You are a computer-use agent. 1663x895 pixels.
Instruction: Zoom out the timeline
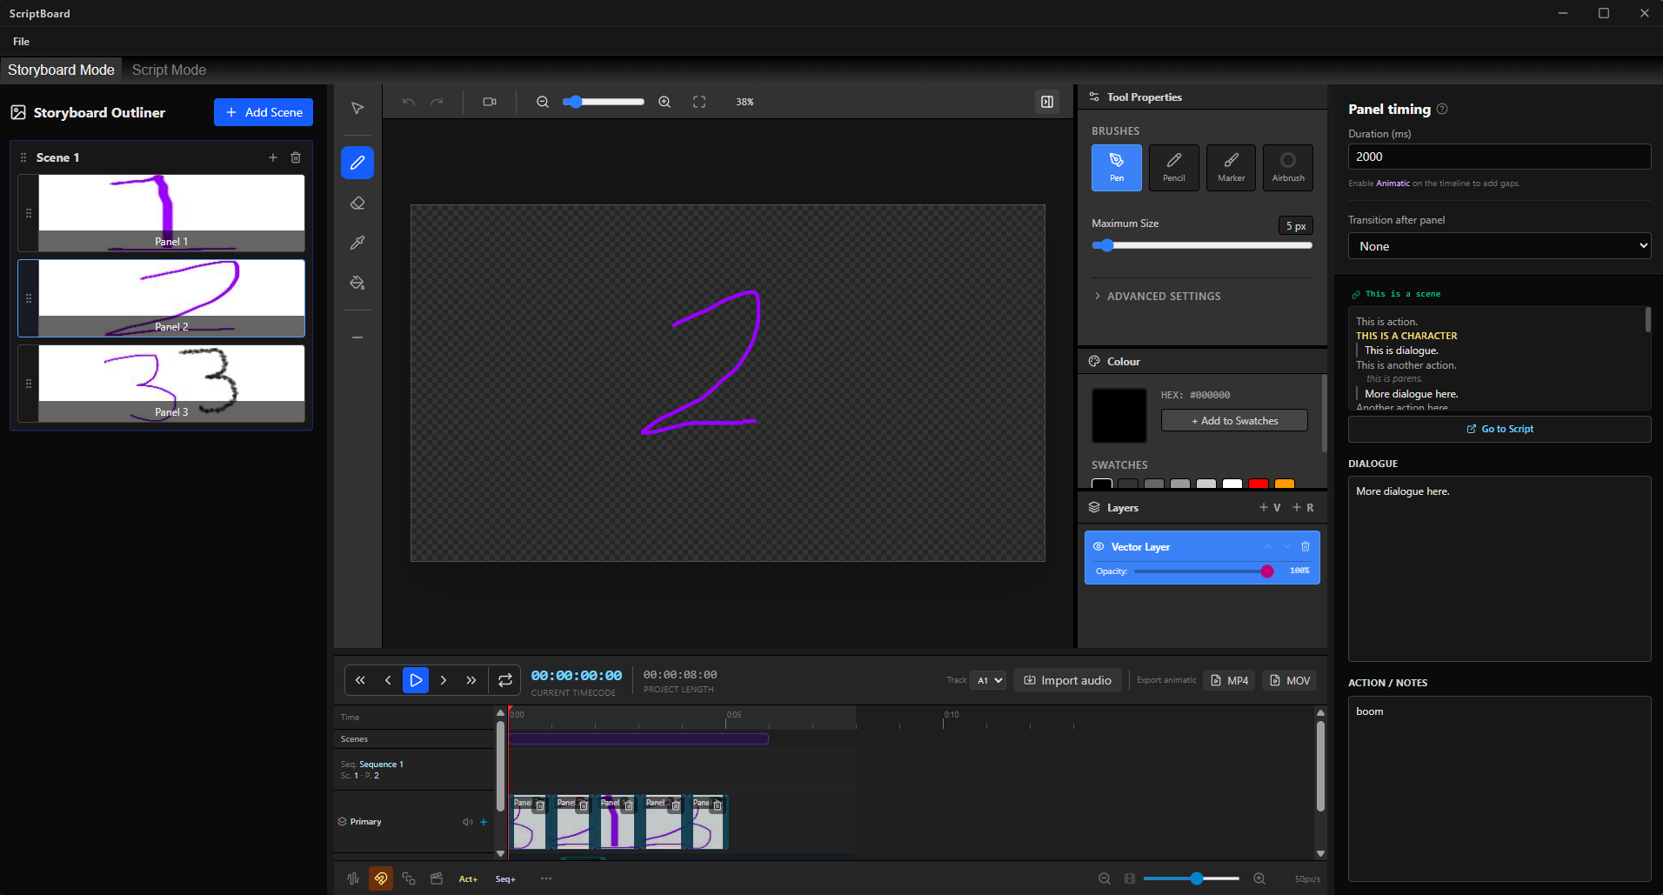point(1105,878)
